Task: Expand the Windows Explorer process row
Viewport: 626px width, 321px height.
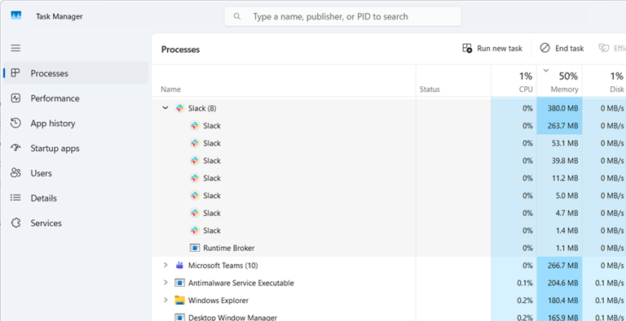Action: [165, 301]
